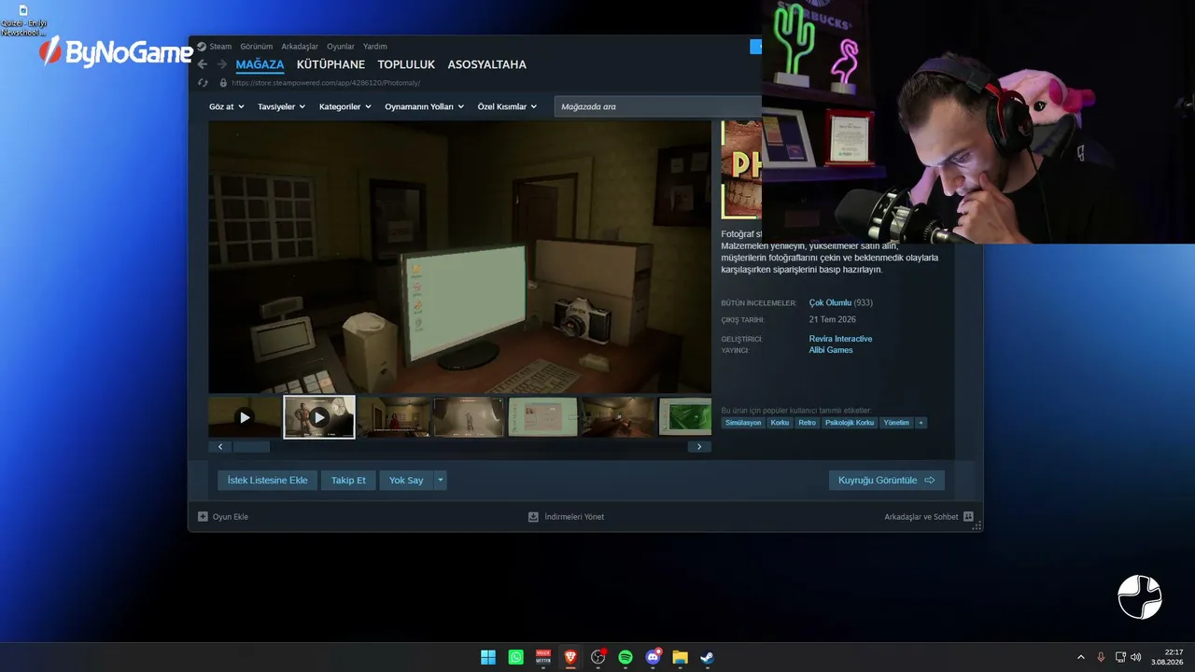
Task: Click the İndirmeleri Yönet download icon
Action: click(x=533, y=516)
